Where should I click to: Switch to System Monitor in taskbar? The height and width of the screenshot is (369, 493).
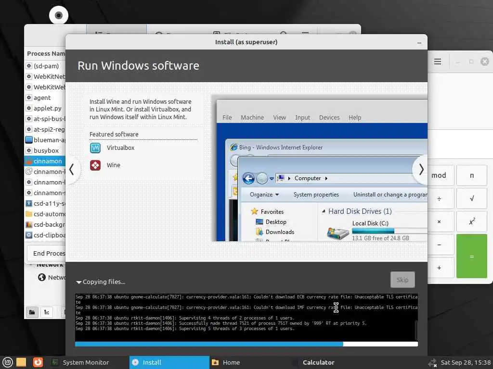coord(86,362)
